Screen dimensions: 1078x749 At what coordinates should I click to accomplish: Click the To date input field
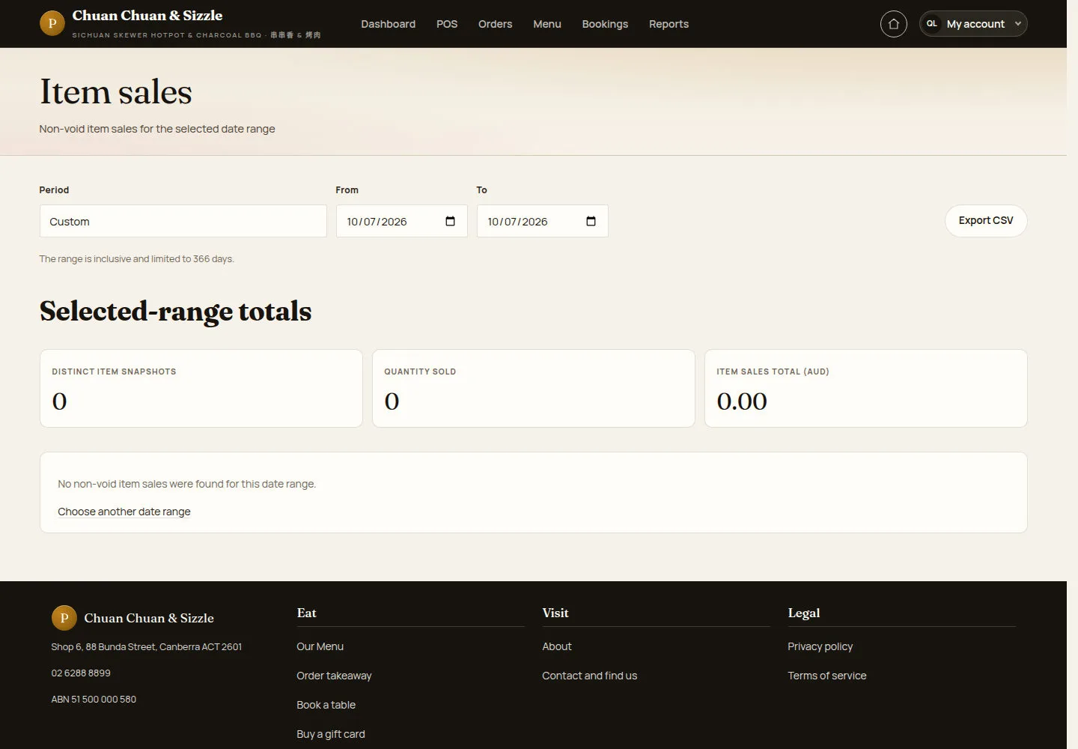(x=542, y=221)
